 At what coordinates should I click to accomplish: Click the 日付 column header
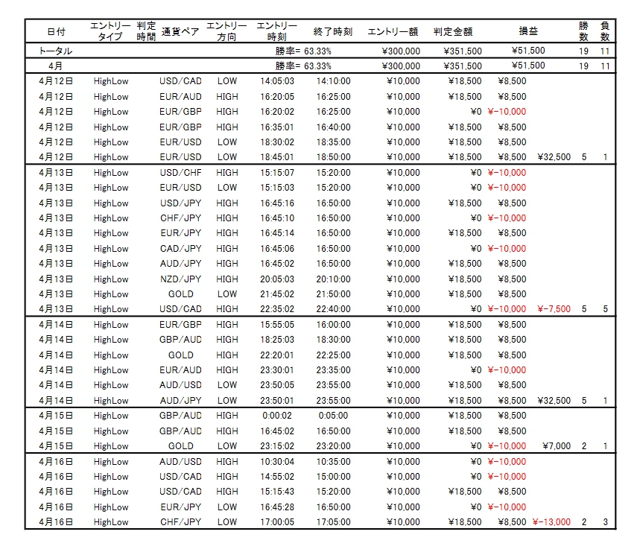point(56,31)
